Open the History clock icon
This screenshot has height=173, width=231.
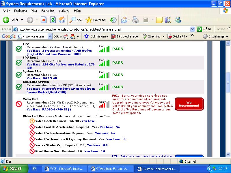[113, 20]
